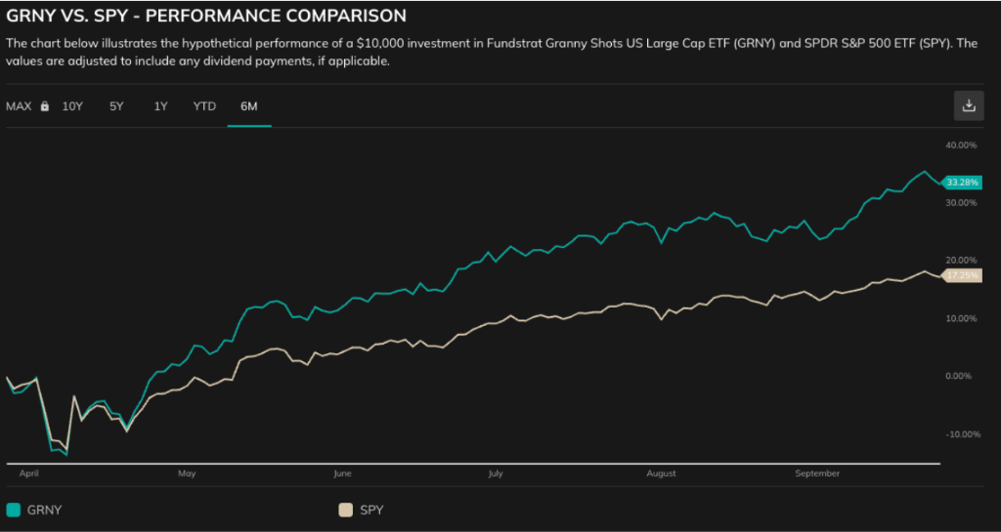Click the 20.00% y-axis label
This screenshot has width=1001, height=532.
961,260
